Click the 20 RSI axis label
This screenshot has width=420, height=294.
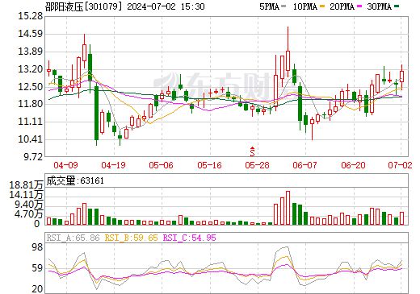37,289
